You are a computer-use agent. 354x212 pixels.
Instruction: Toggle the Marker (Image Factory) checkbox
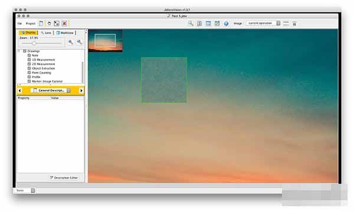(29, 81)
